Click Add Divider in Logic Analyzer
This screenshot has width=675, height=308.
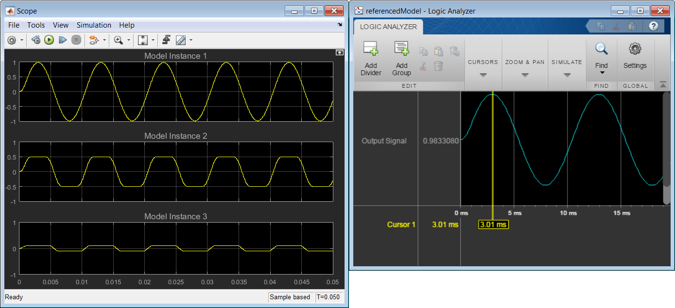[371, 59]
